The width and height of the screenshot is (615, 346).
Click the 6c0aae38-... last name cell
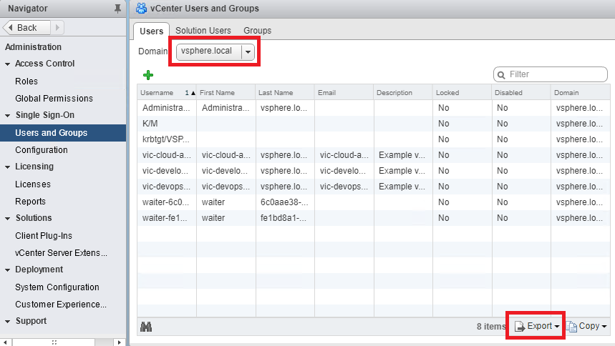(x=285, y=202)
